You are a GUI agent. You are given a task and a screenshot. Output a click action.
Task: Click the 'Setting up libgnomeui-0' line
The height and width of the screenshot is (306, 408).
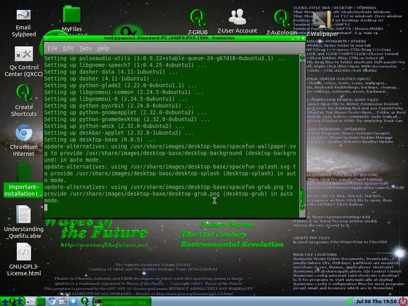[x=116, y=99]
